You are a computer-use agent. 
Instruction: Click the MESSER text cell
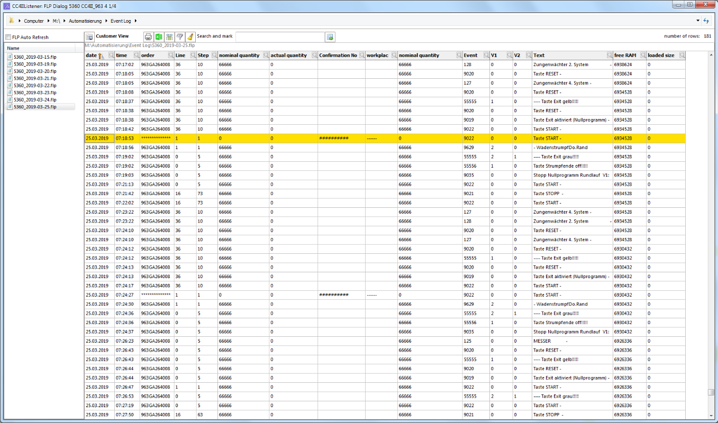pos(572,341)
